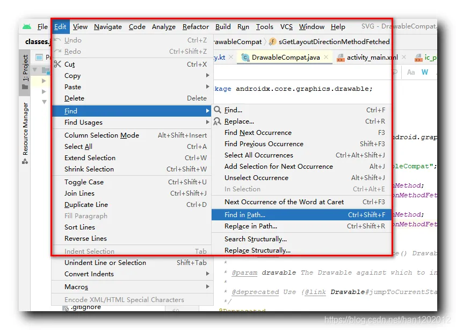
Task: Open the Help menu
Action: [x=338, y=27]
